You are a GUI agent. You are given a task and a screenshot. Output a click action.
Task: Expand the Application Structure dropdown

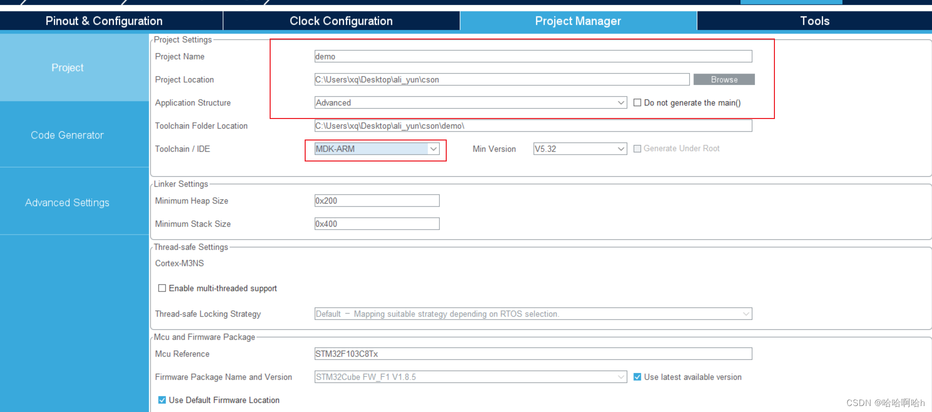coord(620,102)
